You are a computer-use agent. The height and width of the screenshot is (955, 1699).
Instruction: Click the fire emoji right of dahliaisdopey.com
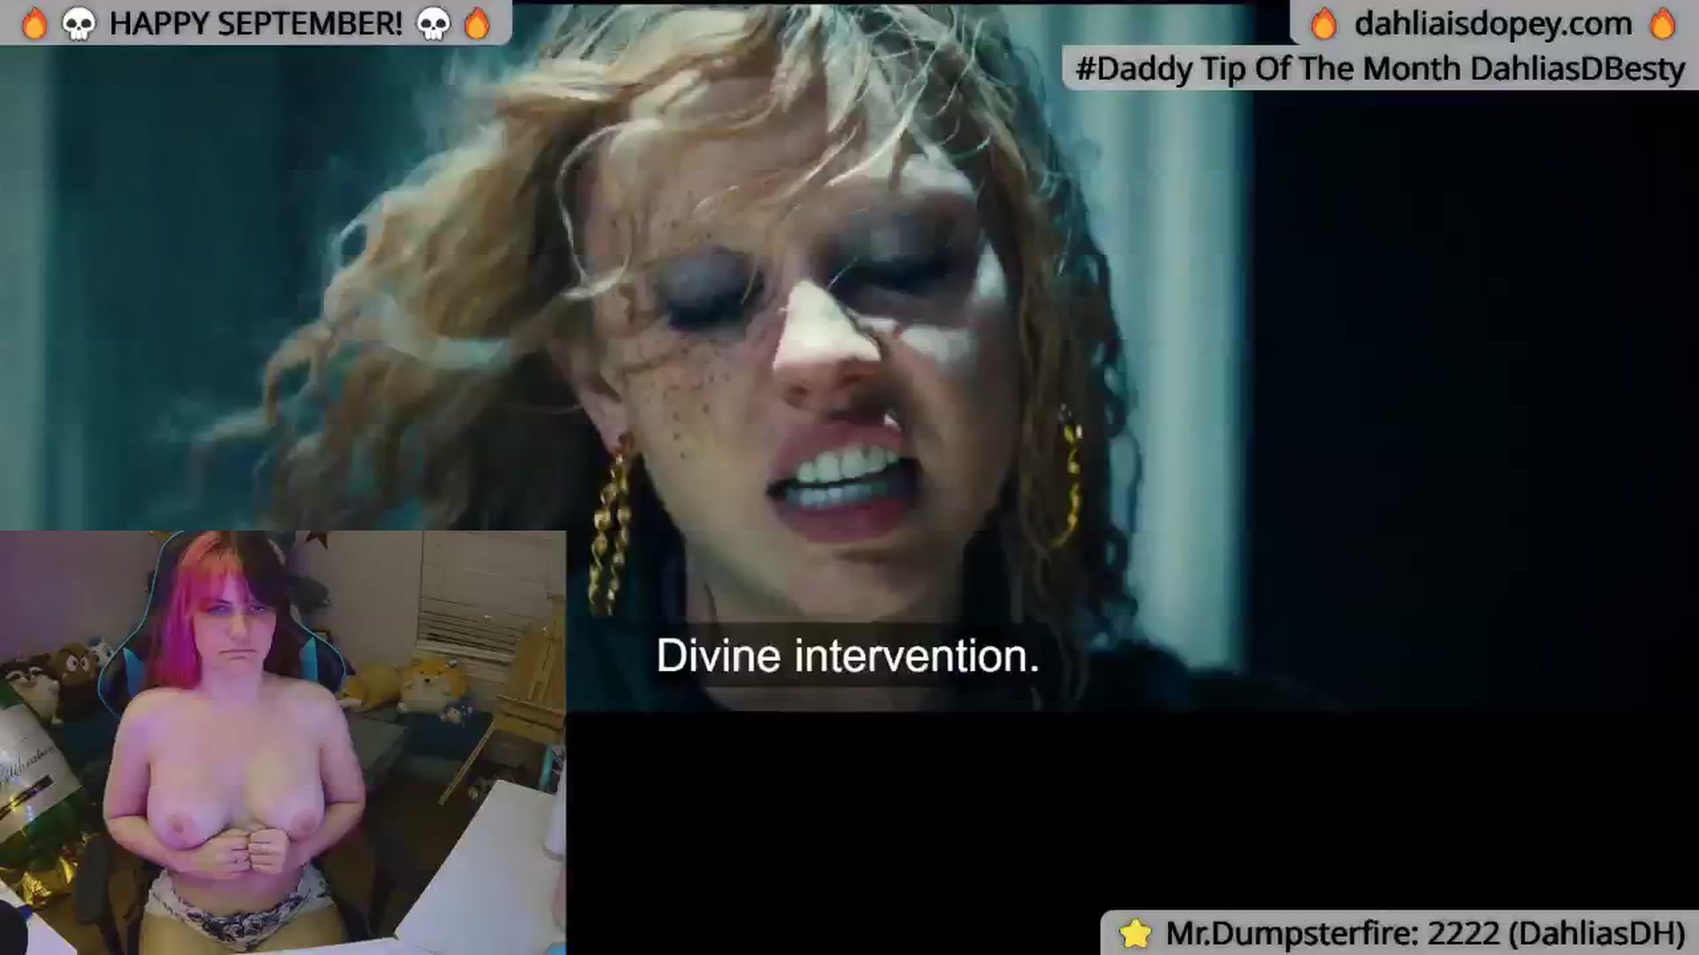coord(1663,24)
